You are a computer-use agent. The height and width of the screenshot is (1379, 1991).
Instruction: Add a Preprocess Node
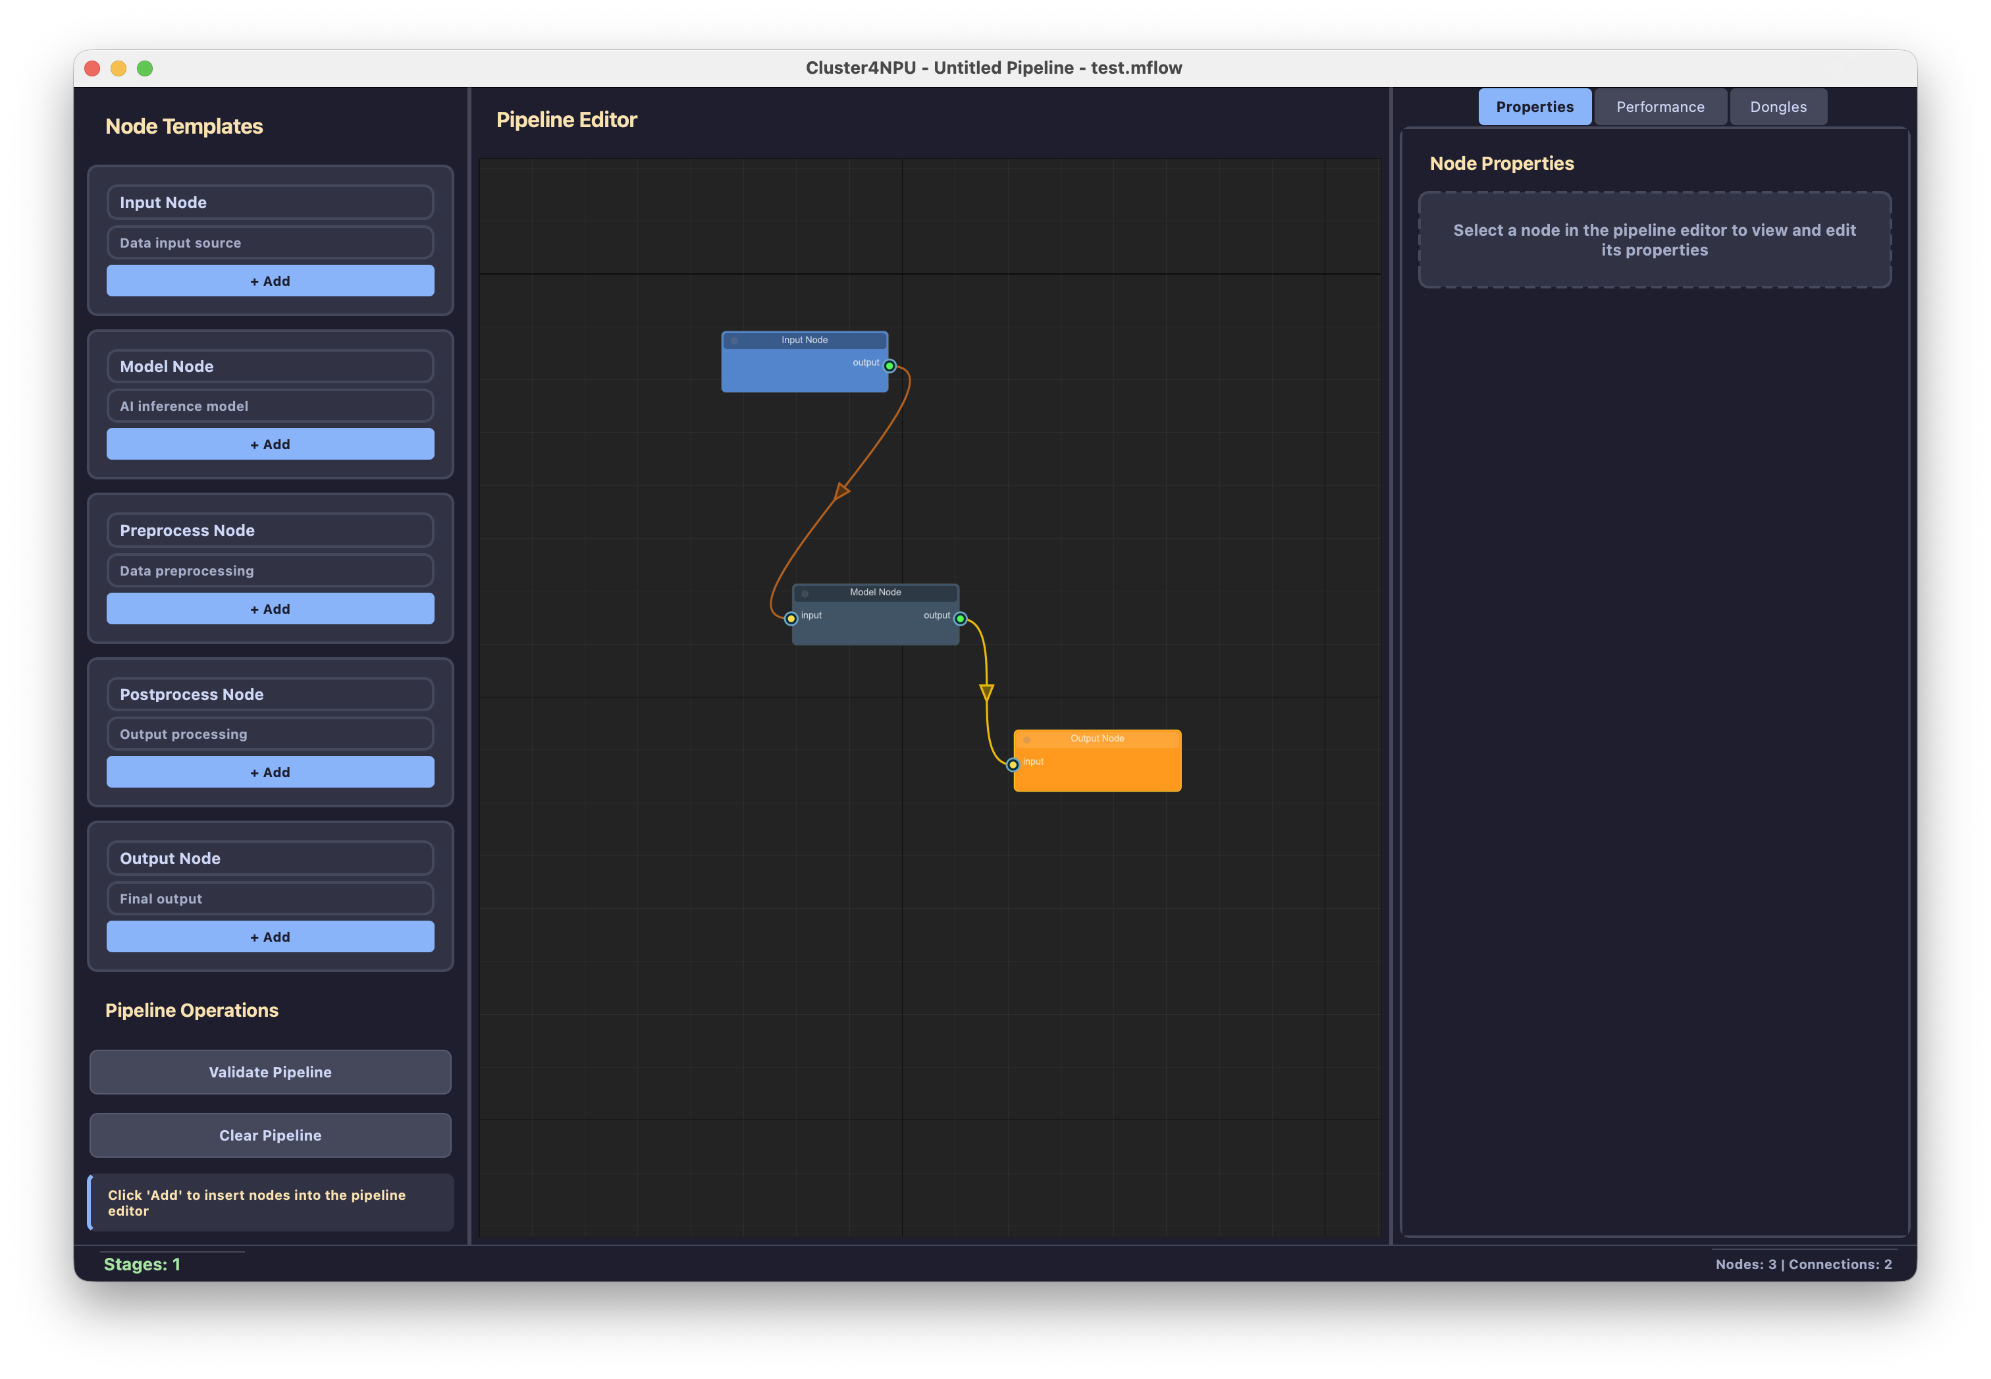(x=269, y=609)
